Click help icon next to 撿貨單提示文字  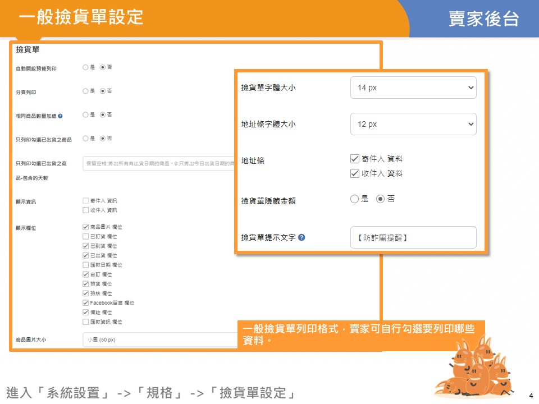pyautogui.click(x=302, y=237)
